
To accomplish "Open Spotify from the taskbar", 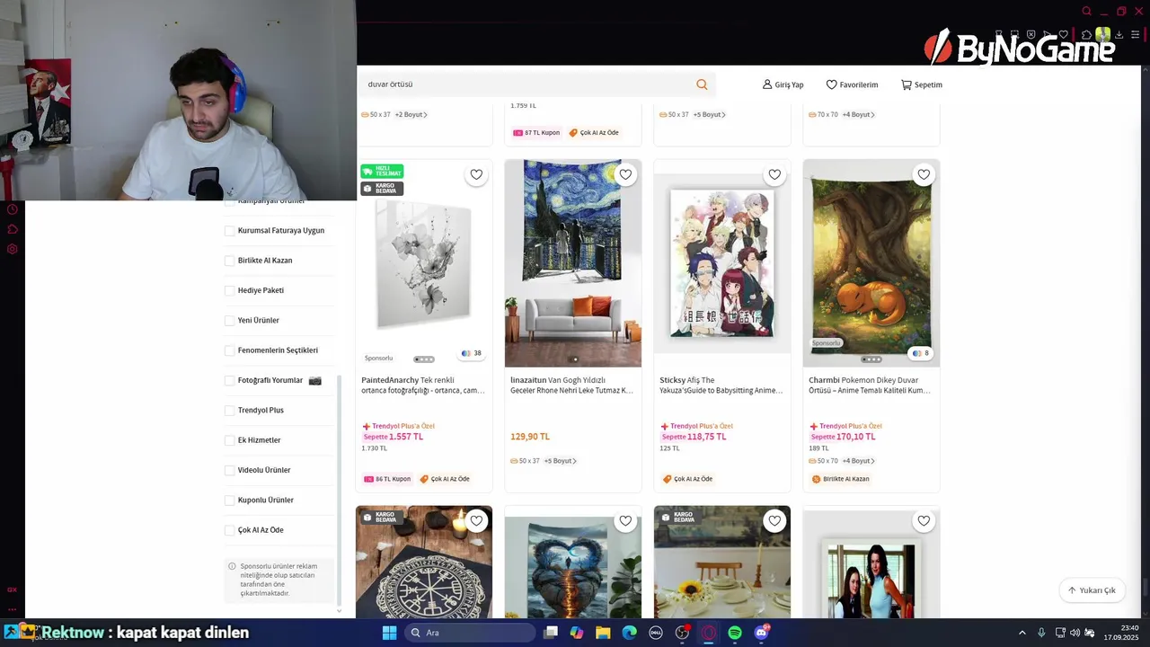I will pos(735,633).
